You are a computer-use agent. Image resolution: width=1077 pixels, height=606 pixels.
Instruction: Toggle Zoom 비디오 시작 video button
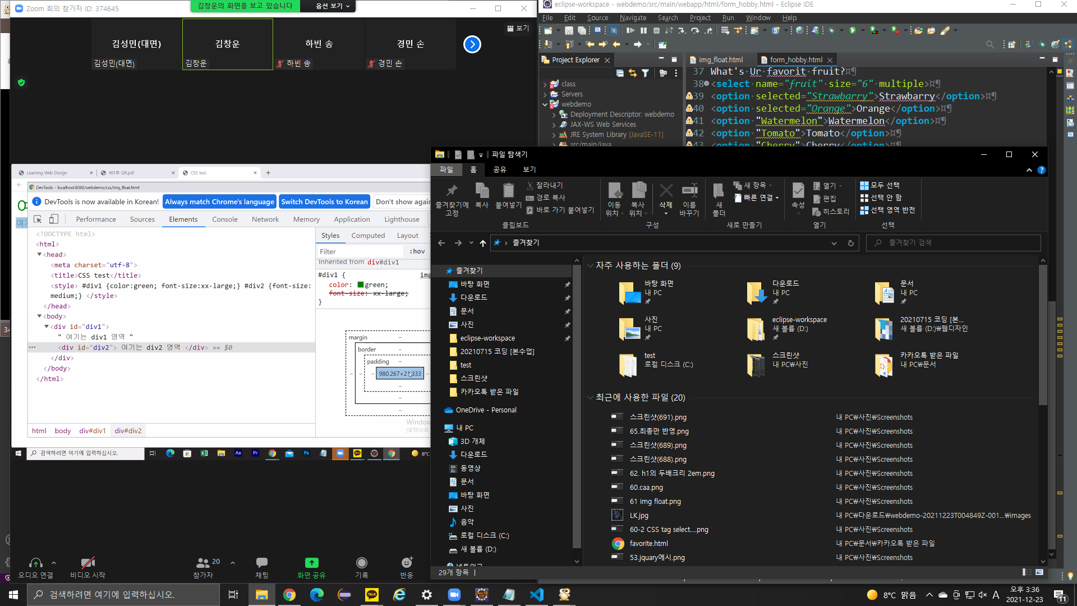(x=88, y=563)
